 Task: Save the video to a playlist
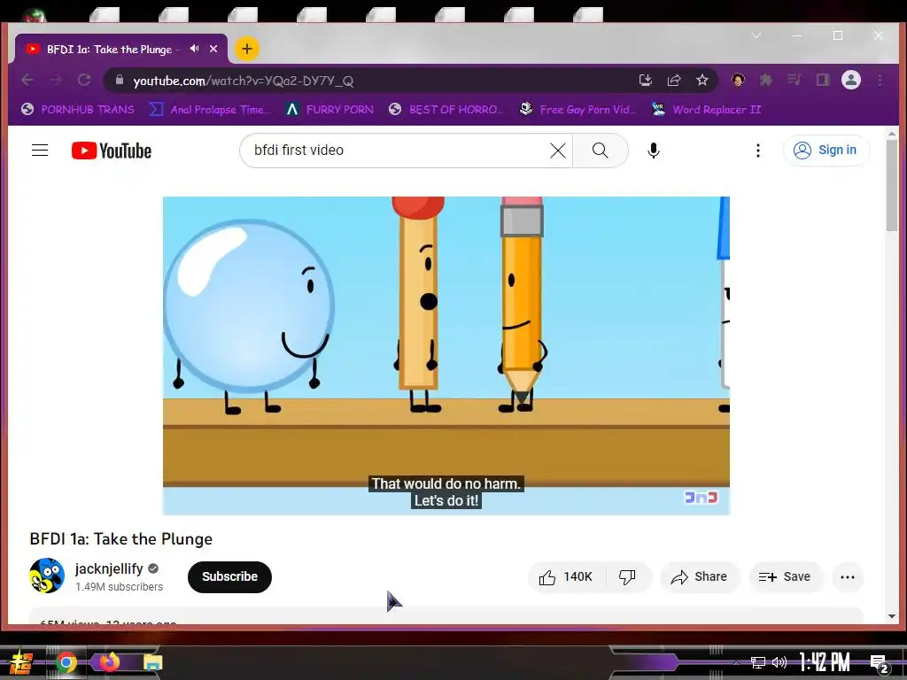[x=785, y=576]
